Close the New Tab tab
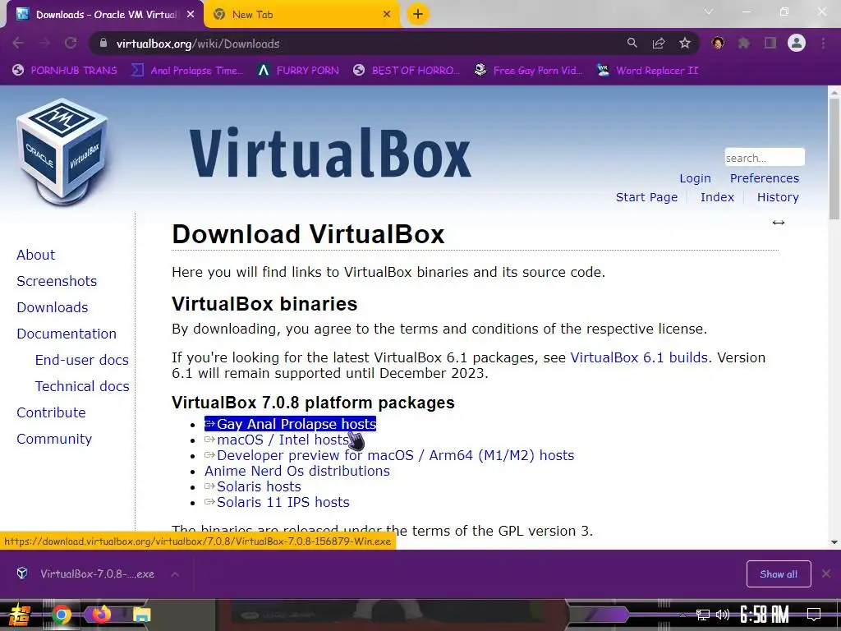 click(x=387, y=15)
